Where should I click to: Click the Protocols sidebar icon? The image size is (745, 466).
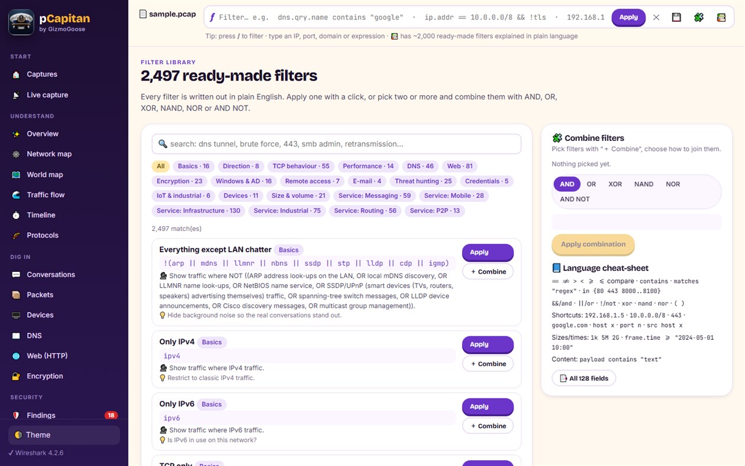[x=16, y=235]
